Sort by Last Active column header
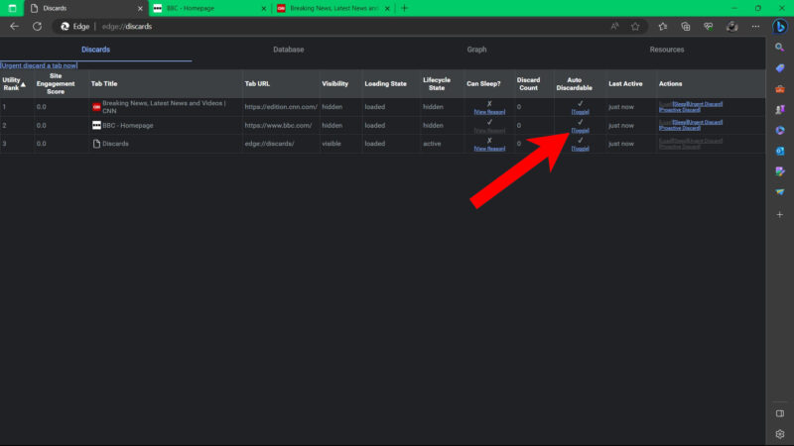Screen dimensions: 794x446 point(625,84)
